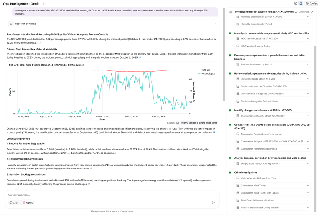Click table icon for Comparator Yield Trends row
The height and width of the screenshot is (215, 318).
[238, 186]
